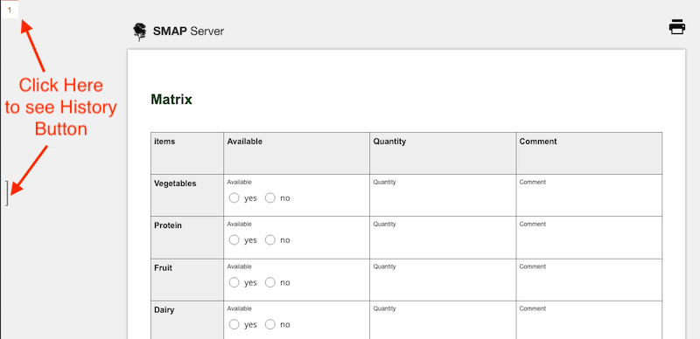
Task: Click the Vegetables Quantity field
Action: pyautogui.click(x=443, y=196)
